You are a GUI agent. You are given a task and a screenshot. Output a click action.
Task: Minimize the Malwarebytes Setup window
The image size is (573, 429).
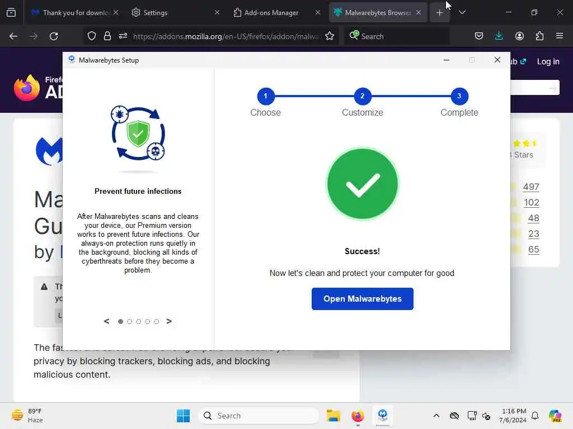click(446, 60)
